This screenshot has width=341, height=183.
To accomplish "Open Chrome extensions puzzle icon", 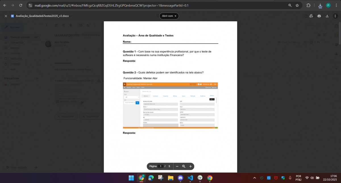I will click(309, 5).
